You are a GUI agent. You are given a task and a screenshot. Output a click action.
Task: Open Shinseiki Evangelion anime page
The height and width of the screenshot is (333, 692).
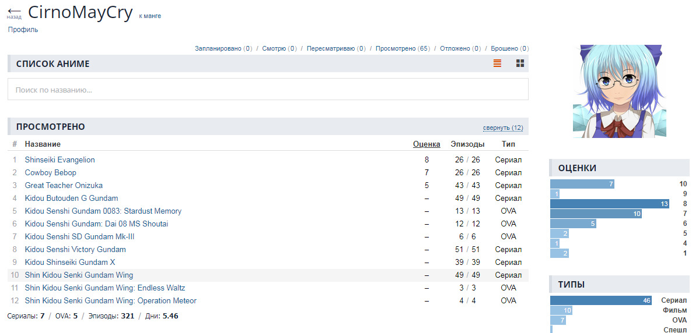60,160
